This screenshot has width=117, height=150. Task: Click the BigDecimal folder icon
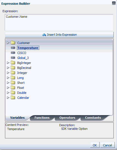tap(13, 68)
